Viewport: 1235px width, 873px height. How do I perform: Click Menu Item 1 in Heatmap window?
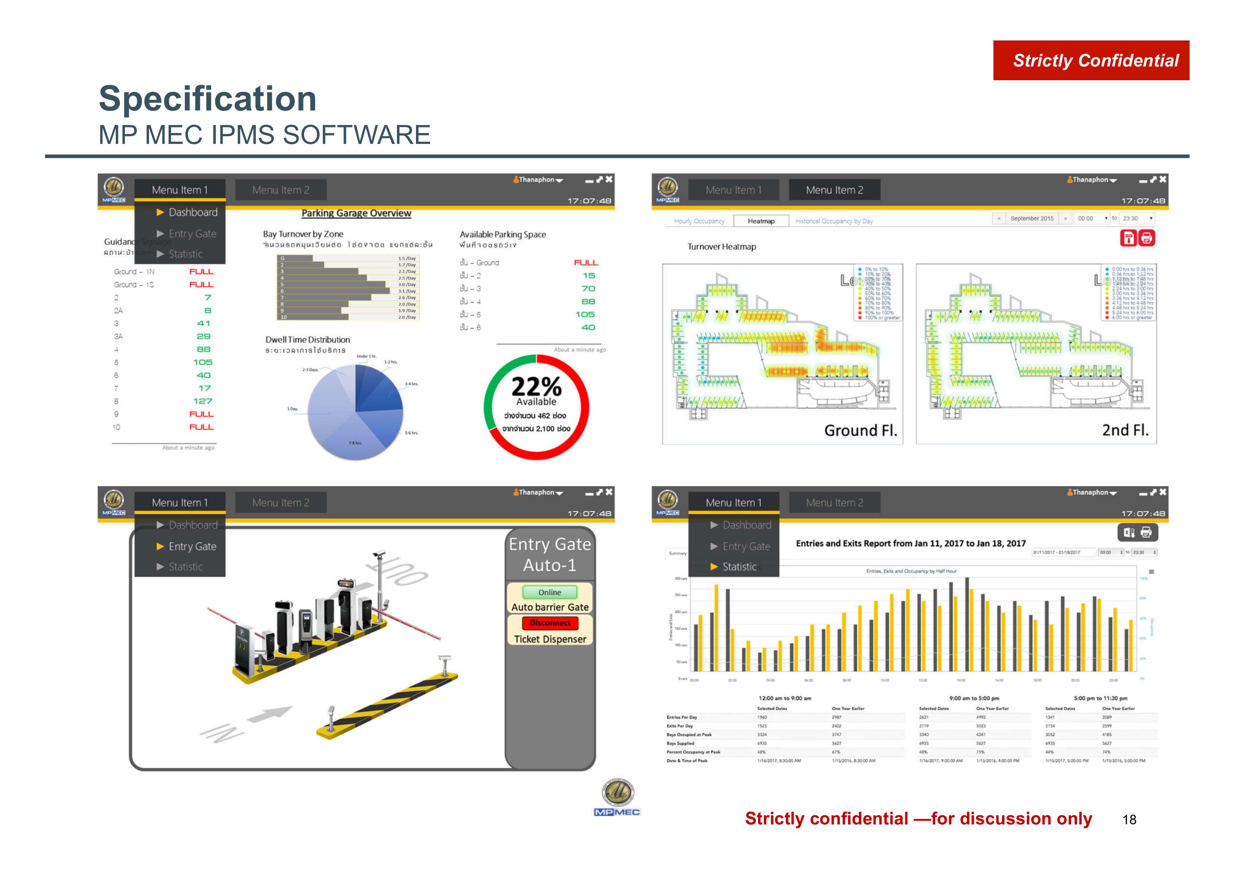click(734, 190)
